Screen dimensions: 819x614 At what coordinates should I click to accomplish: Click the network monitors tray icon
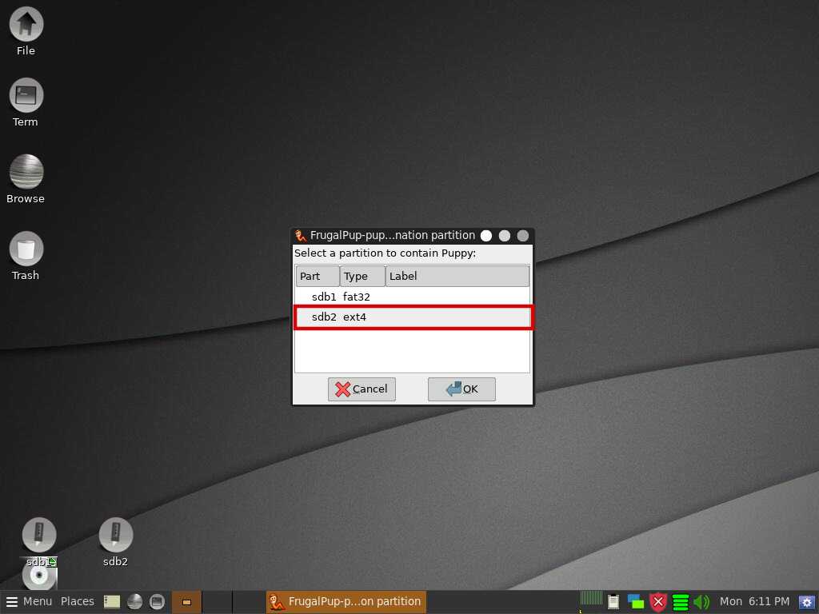636,602
